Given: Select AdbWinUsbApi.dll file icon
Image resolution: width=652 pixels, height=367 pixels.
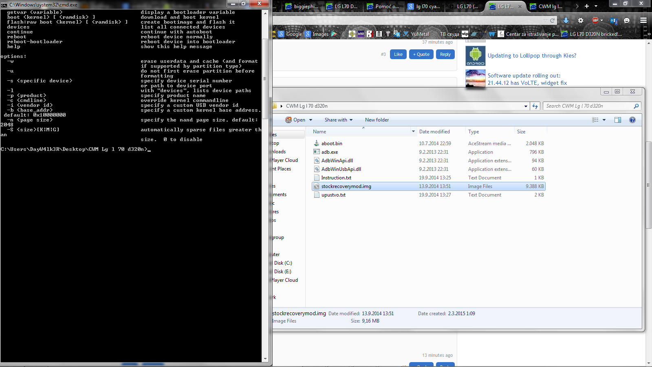Looking at the screenshot, I should point(317,169).
